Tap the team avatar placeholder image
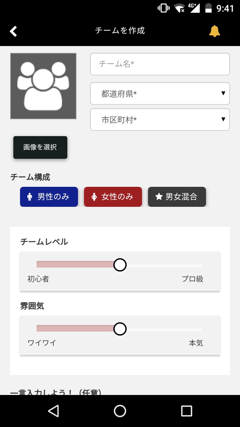This screenshot has height=427, width=240. [x=43, y=86]
